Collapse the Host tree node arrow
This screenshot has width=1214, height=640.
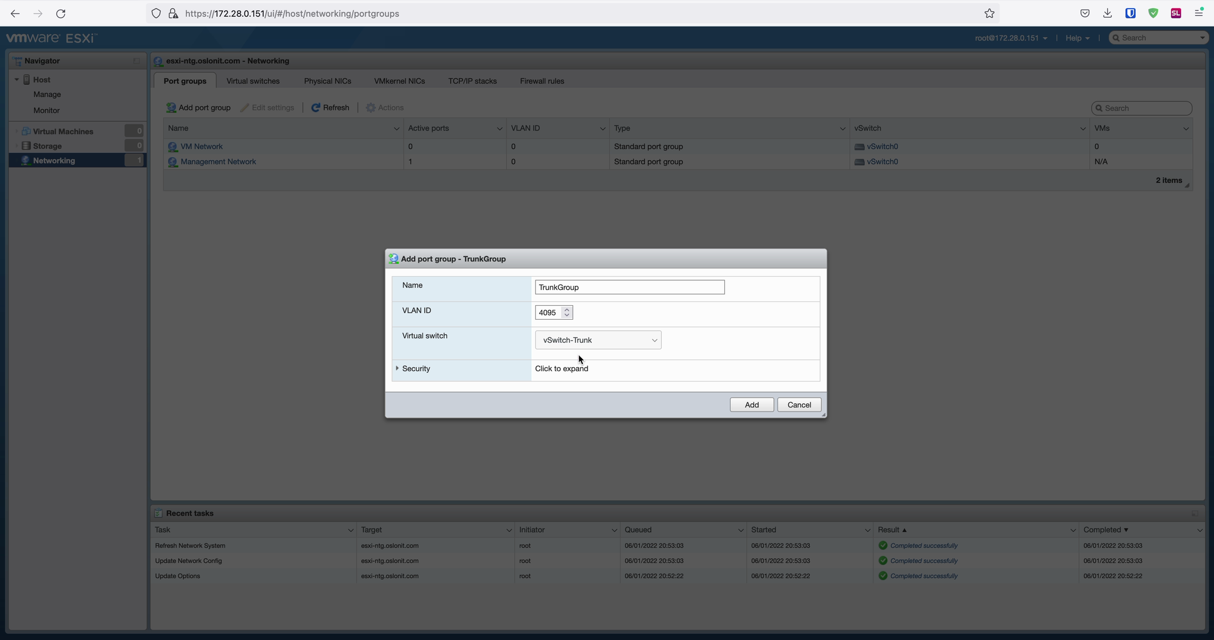coord(16,79)
